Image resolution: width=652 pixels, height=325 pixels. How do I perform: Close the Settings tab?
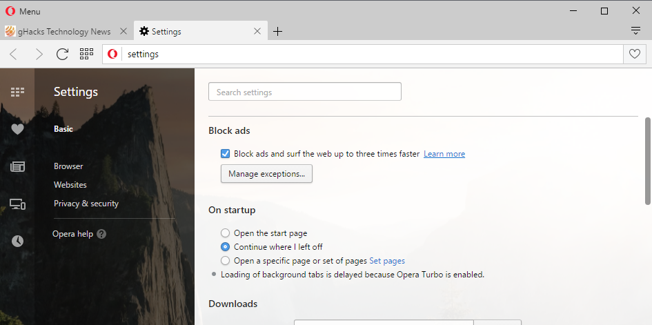point(257,31)
